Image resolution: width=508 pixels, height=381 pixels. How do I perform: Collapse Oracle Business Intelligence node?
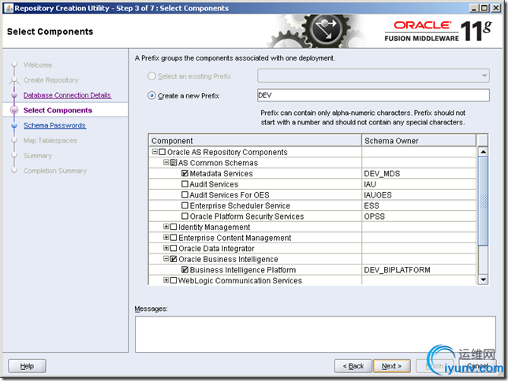[x=166, y=258]
